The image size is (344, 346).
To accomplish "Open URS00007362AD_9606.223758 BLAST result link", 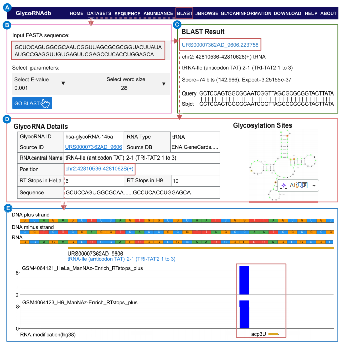I will coord(220,45).
